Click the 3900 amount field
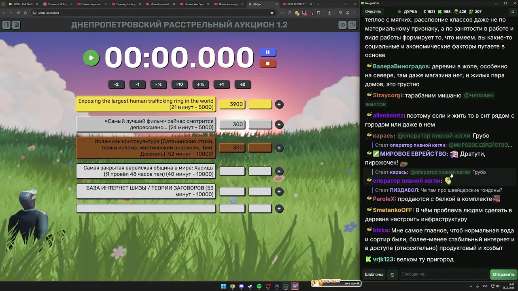Viewport: 518px width, 291px height. coord(232,104)
